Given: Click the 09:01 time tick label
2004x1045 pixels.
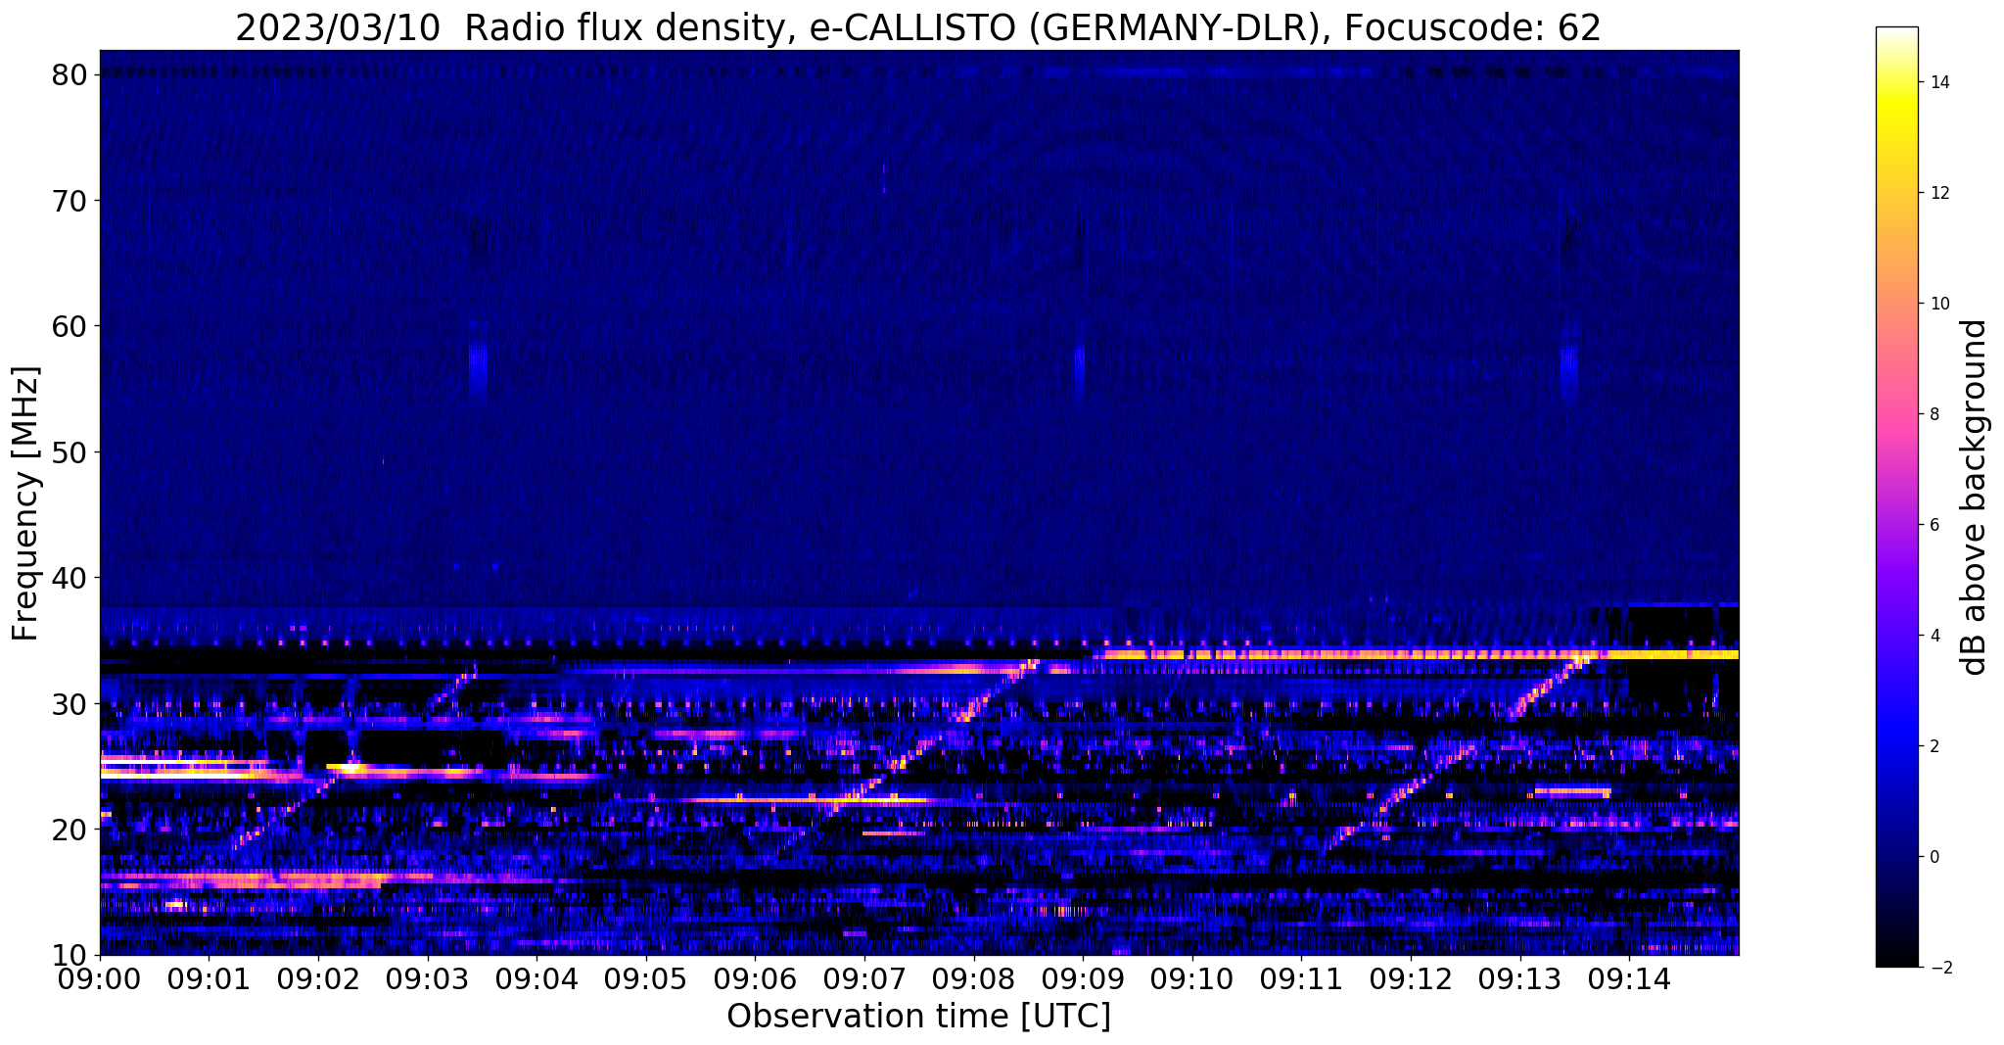Looking at the screenshot, I should [x=209, y=978].
